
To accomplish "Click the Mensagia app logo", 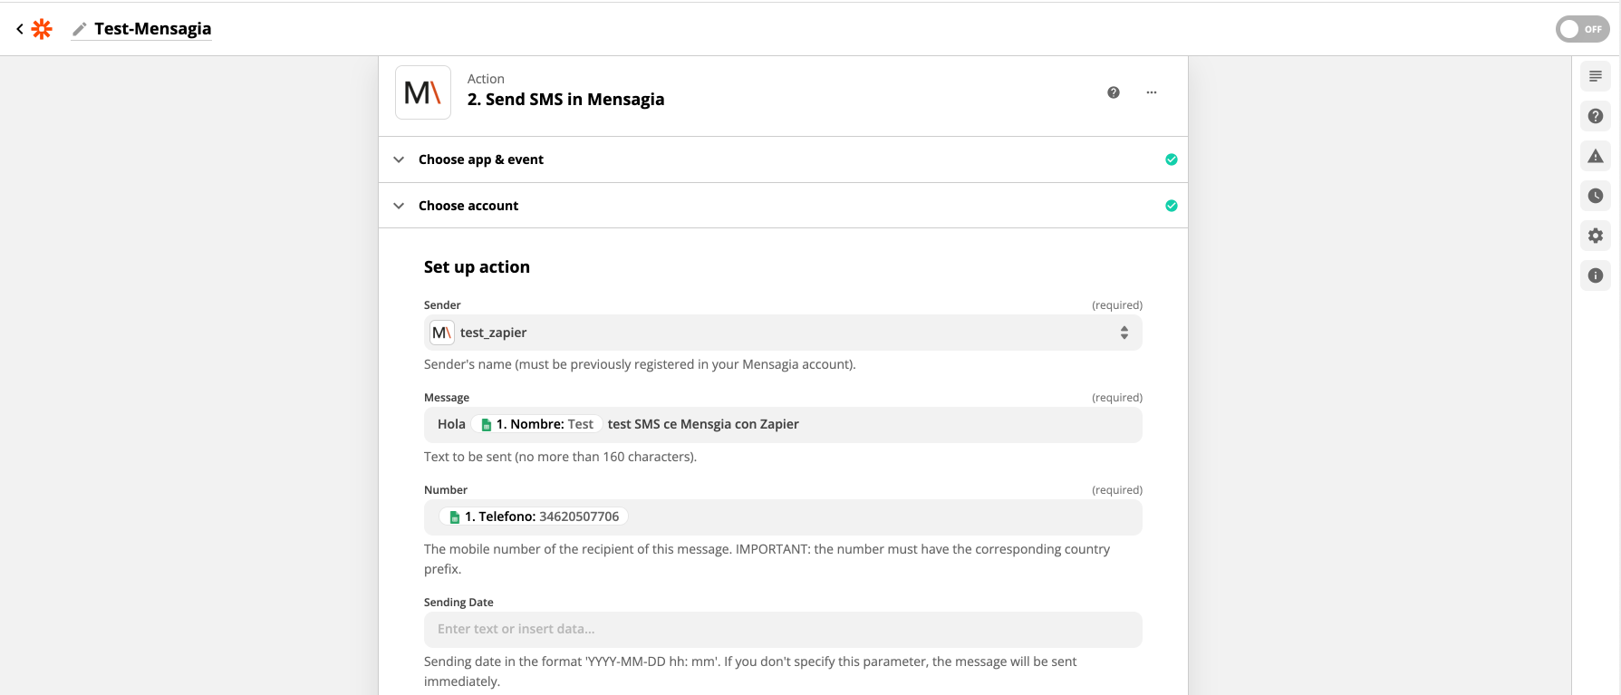I will pyautogui.click(x=423, y=92).
